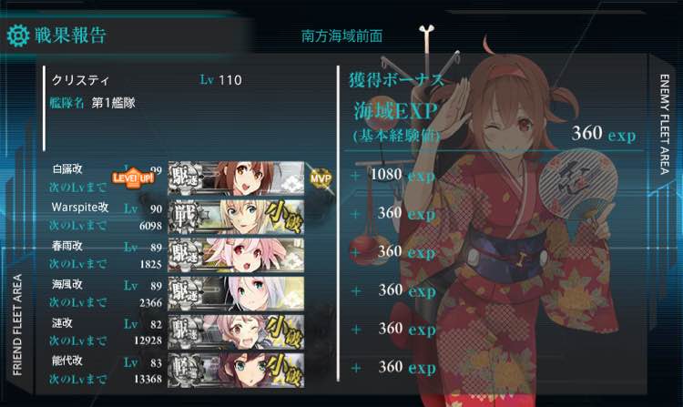This screenshot has height=407, width=683.
Task: Click the 小破 damage badge on 能代改
Action: click(x=284, y=370)
